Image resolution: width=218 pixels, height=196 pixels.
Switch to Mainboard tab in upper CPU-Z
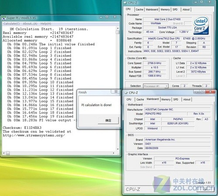pyautogui.click(x=152, y=10)
